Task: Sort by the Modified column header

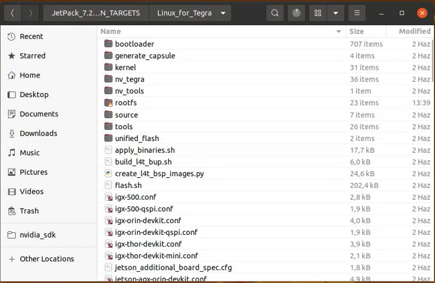Action: pyautogui.click(x=409, y=32)
